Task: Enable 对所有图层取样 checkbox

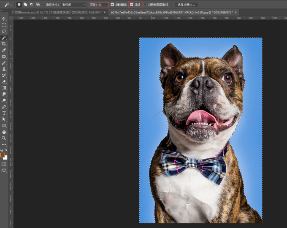Action: point(145,5)
